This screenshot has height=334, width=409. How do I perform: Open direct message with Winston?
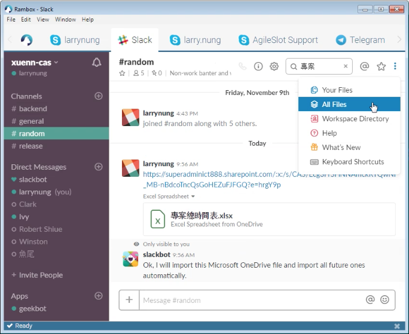coord(56,242)
